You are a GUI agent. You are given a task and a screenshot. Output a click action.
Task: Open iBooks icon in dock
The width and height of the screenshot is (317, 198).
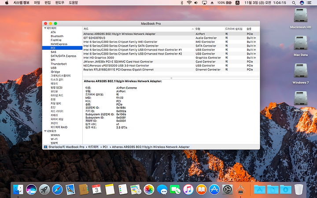tap(201, 190)
